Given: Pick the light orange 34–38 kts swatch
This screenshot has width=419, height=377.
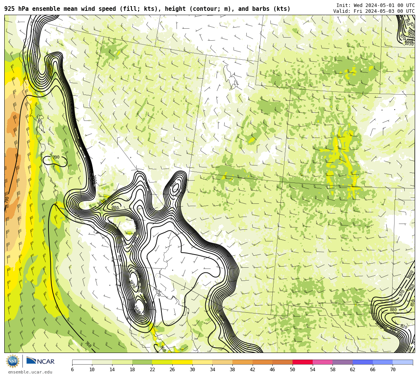Looking at the screenshot, I should (222, 362).
